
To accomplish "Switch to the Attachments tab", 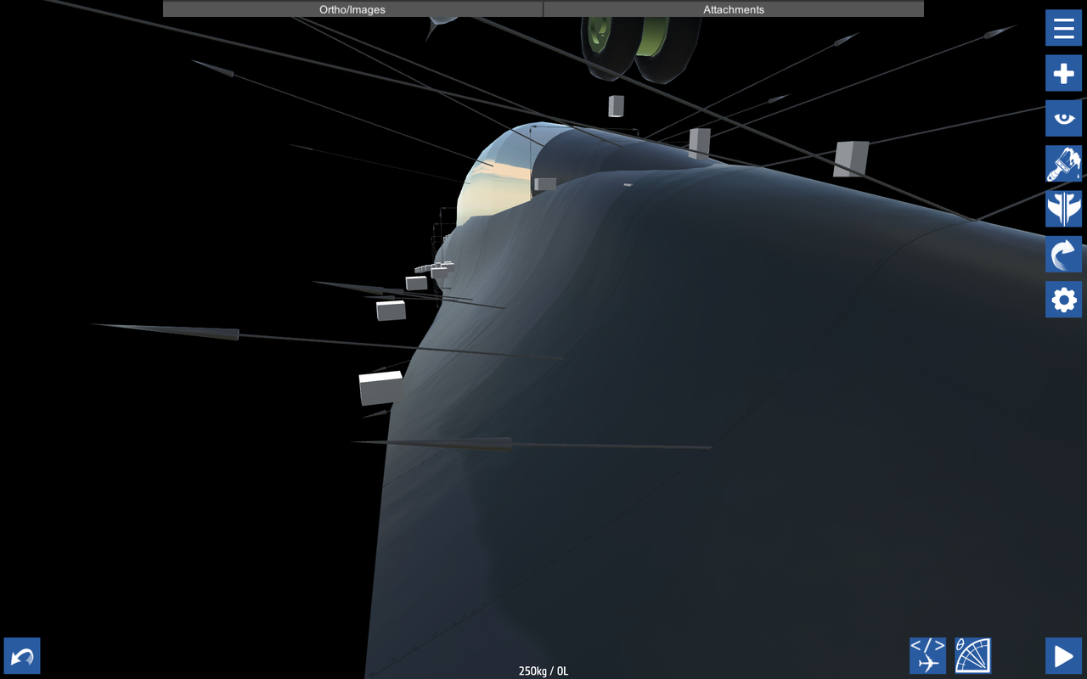I will (734, 9).
